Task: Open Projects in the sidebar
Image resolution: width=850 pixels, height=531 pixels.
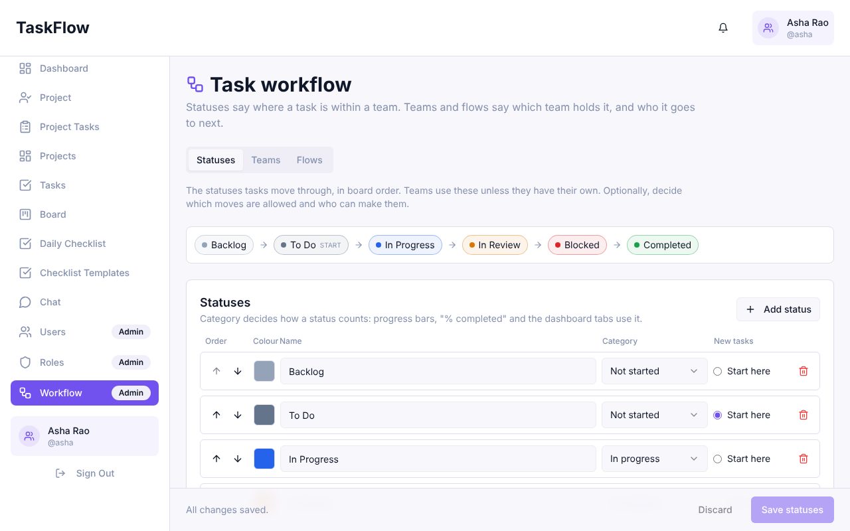Action: (x=84, y=156)
